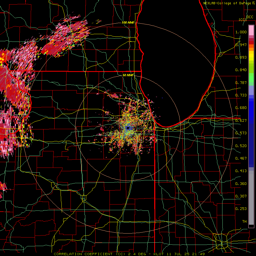The height and width of the screenshot is (256, 256).
Task: Select the 0.520 legend value
Action: (241, 146)
